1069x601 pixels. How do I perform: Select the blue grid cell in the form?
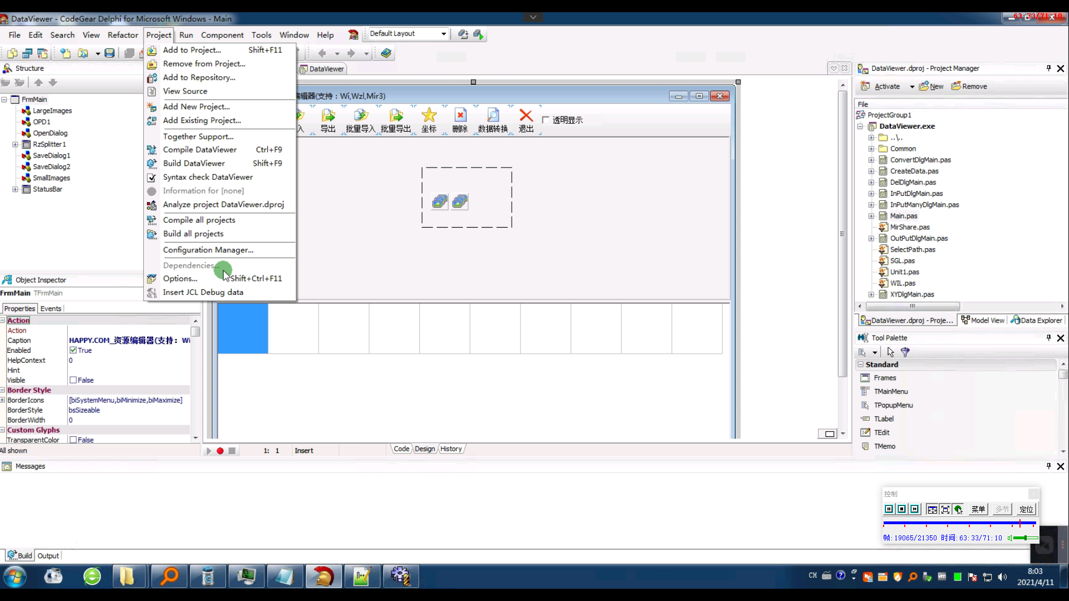[x=243, y=329]
